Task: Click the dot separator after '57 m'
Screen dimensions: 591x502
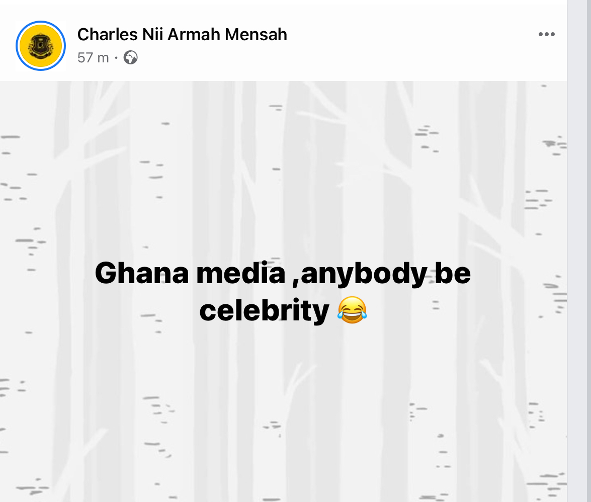Action: pos(116,58)
